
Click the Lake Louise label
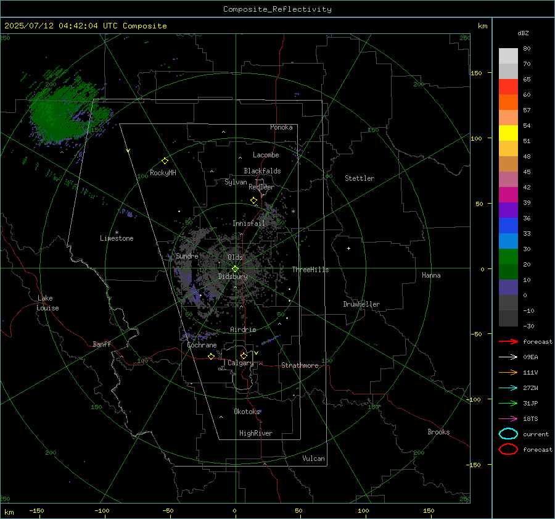point(47,303)
